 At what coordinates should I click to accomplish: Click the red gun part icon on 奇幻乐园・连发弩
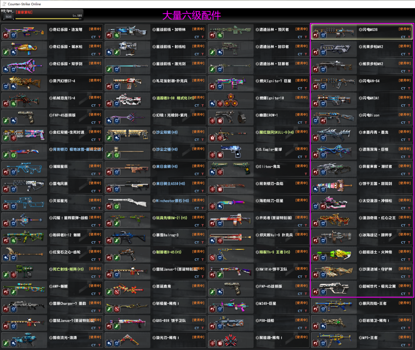click(6, 35)
